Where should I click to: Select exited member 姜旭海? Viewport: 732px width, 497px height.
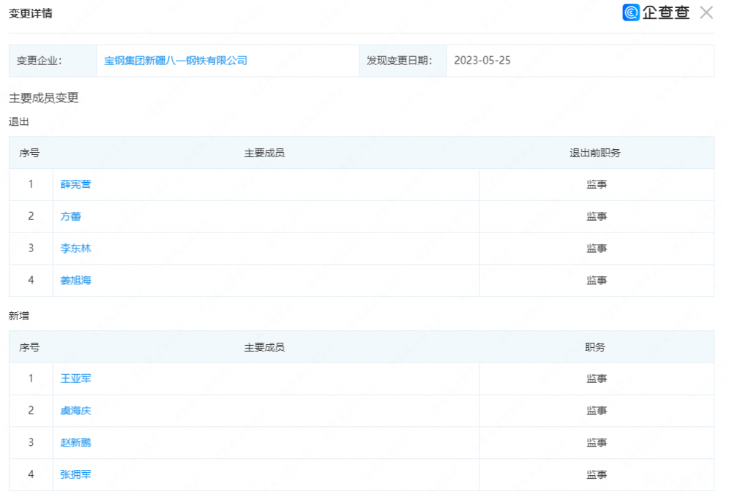pos(76,280)
